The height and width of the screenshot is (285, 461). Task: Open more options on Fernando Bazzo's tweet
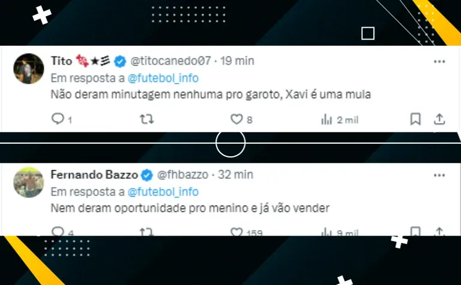click(x=439, y=175)
